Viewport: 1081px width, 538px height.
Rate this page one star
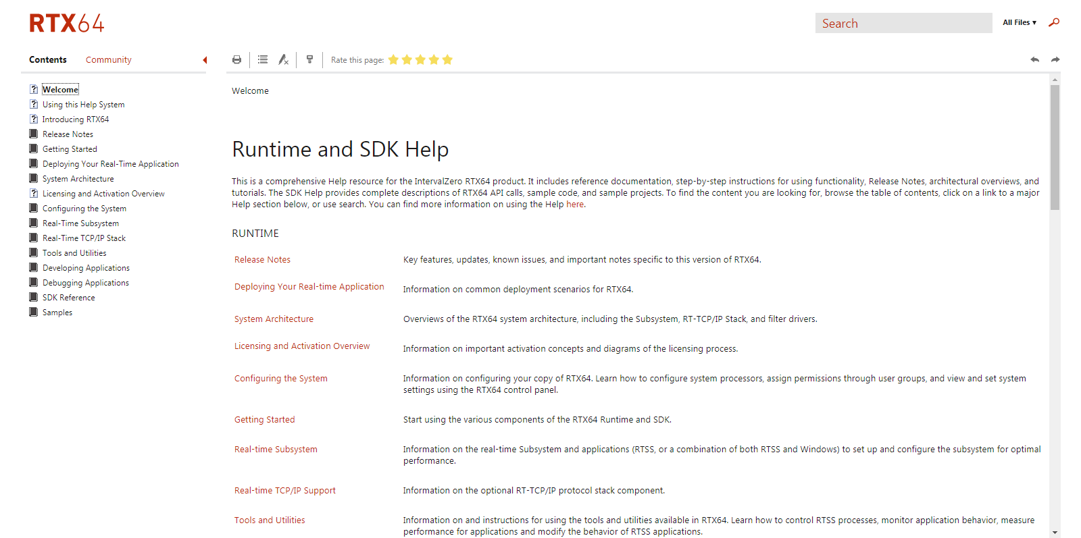click(x=393, y=60)
